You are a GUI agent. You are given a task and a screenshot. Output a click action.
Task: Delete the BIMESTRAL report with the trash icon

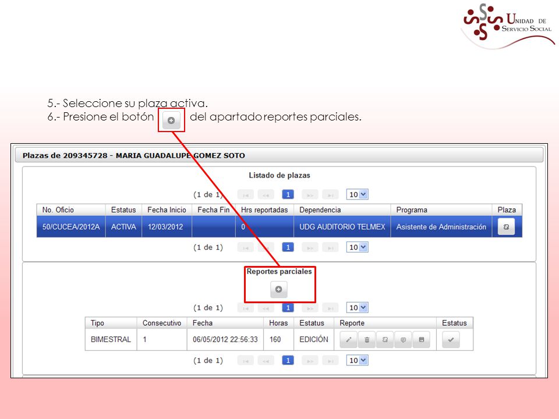coord(367,339)
